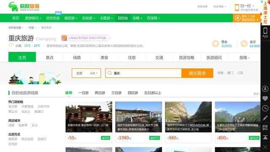Click 自由行 under 出游方式
Image resolution: width=270 pixels, height=152 pixels.
click(42, 139)
